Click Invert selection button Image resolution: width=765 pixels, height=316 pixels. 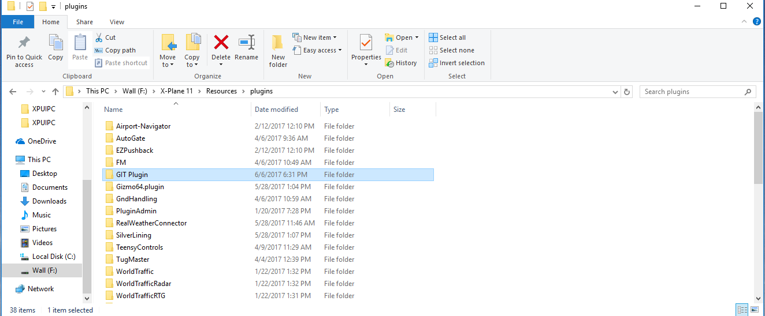456,63
